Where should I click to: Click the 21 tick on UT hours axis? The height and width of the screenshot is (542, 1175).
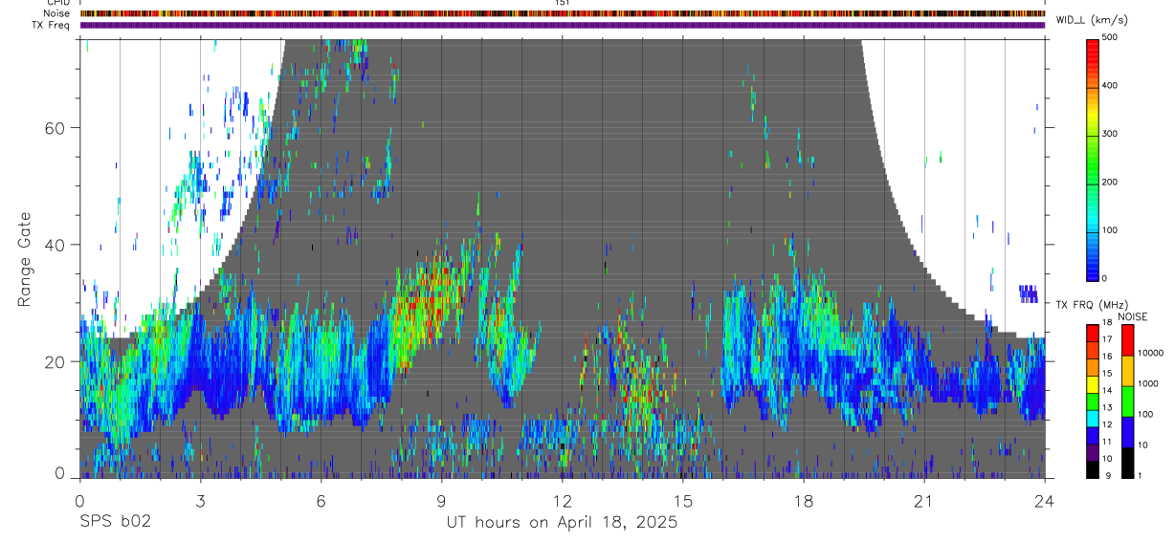[924, 500]
